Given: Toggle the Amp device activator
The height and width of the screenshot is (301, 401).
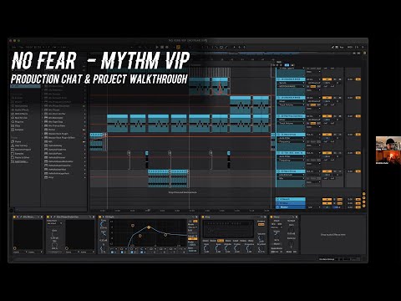Looking at the screenshot, I should (x=203, y=217).
